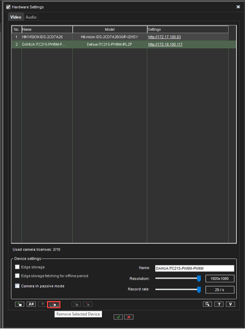Toggle Camera in passive mode checkbox
Viewport: 245px width, 329px height.
click(x=17, y=286)
